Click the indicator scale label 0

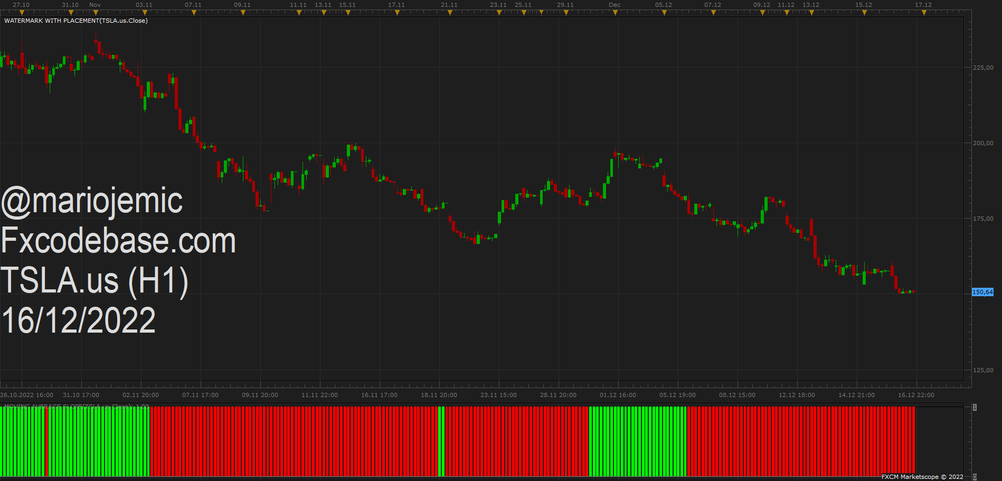(975, 477)
